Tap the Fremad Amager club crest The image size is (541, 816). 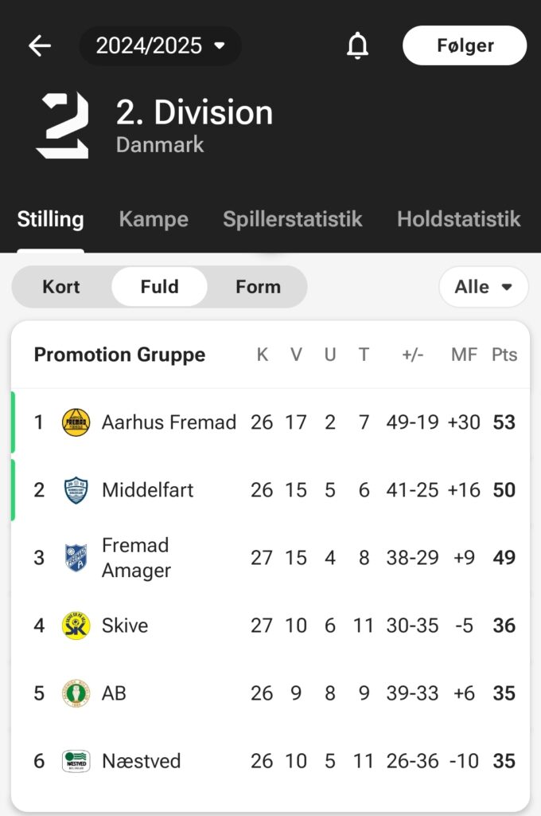tap(76, 558)
